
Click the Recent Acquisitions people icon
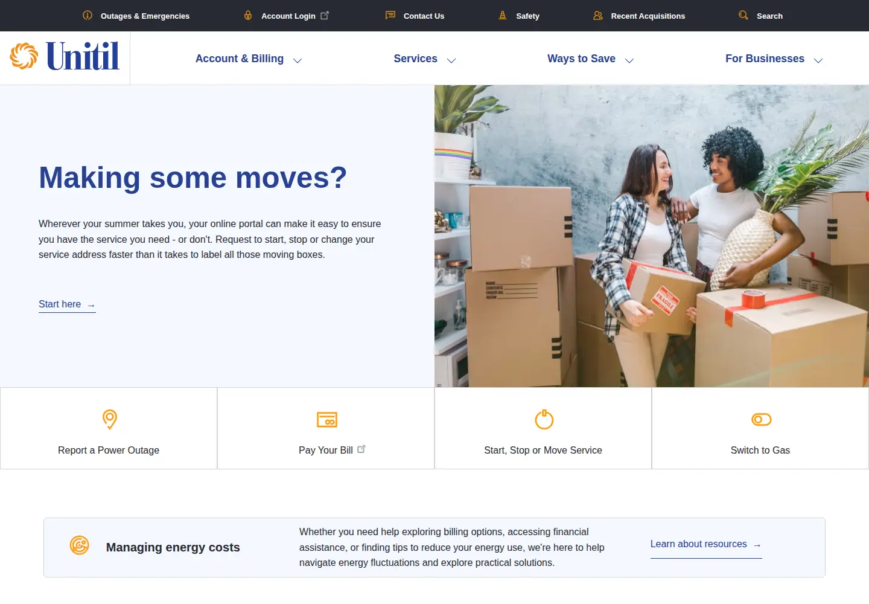pyautogui.click(x=598, y=15)
